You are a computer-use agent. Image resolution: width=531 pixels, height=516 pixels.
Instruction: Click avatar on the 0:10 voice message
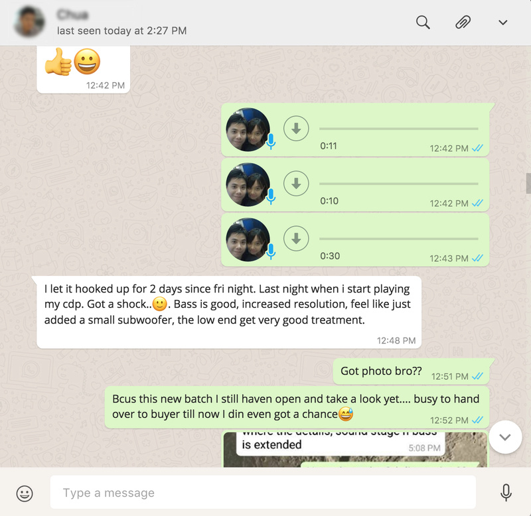click(x=248, y=184)
